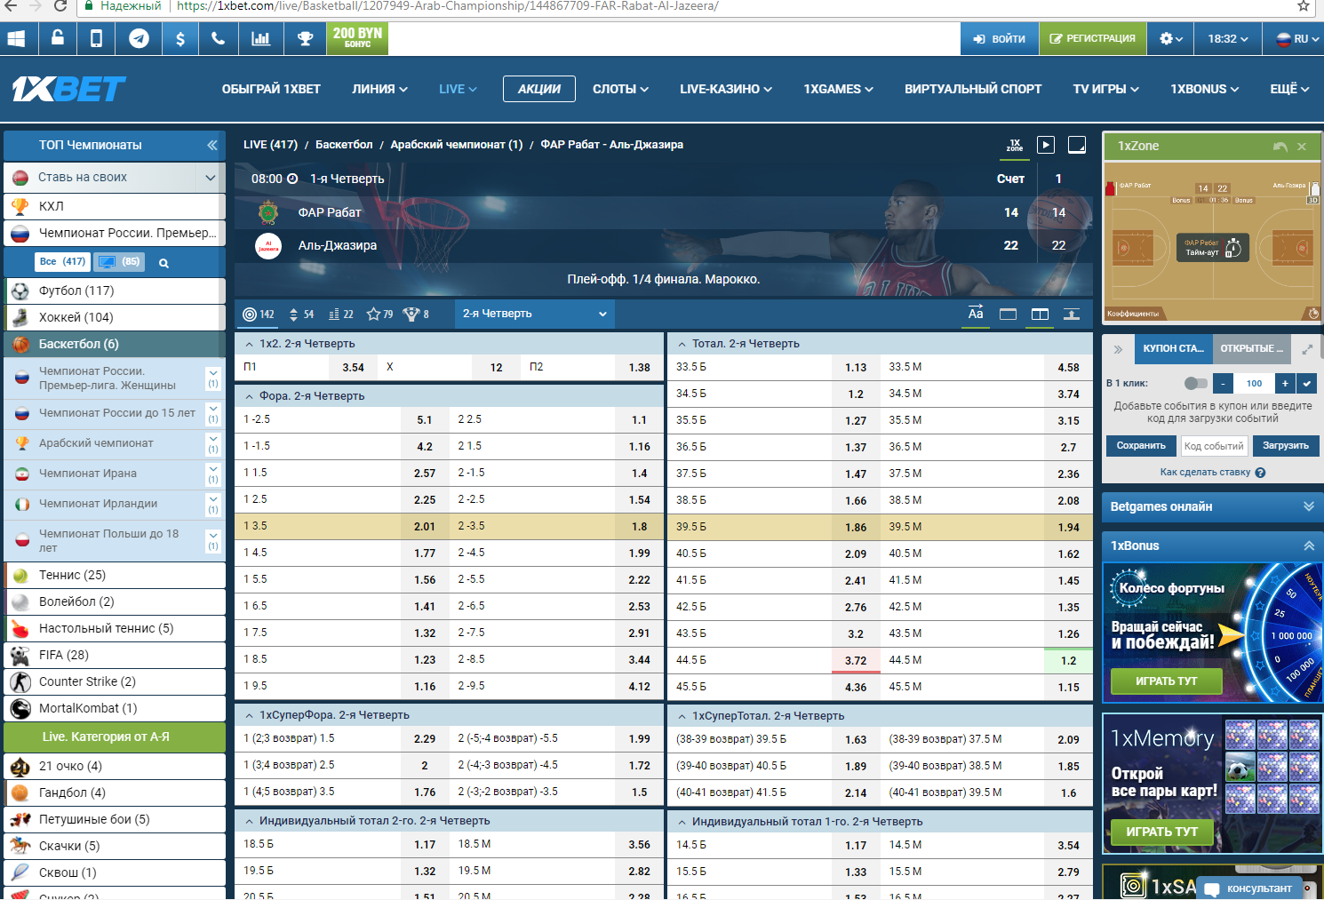Open the 18:32 time zone dropdown
Viewport: 1324px width, 900px height.
click(1228, 39)
